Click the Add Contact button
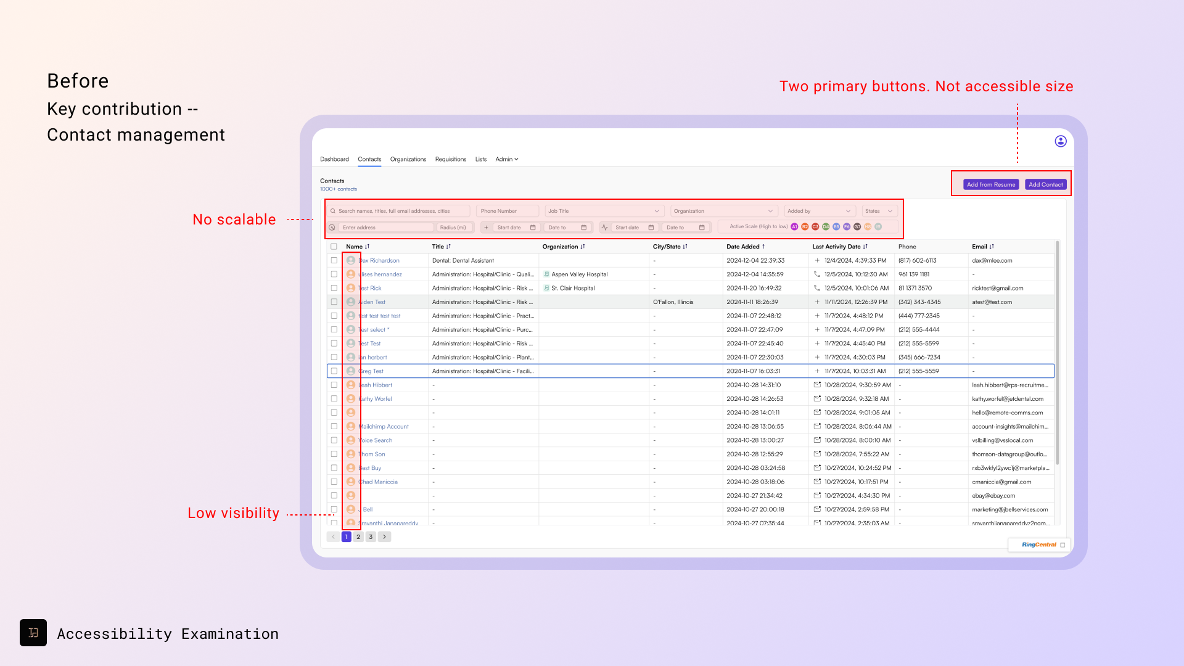The image size is (1184, 666). pyautogui.click(x=1045, y=184)
